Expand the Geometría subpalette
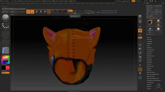The image size is (165, 92). [149, 40]
